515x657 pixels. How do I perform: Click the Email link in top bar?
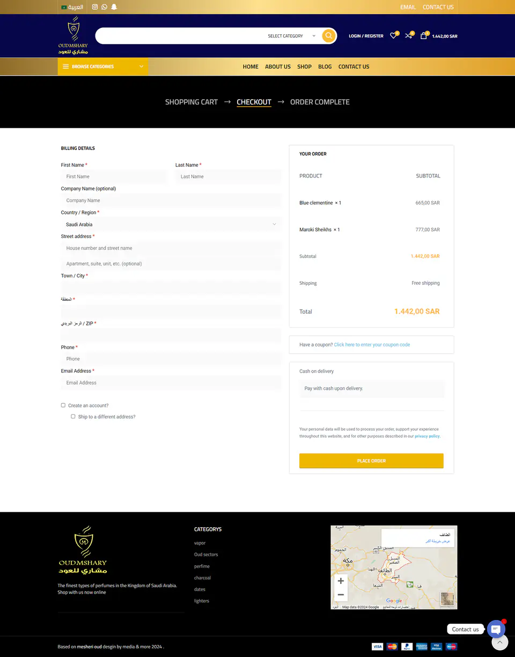tap(408, 7)
